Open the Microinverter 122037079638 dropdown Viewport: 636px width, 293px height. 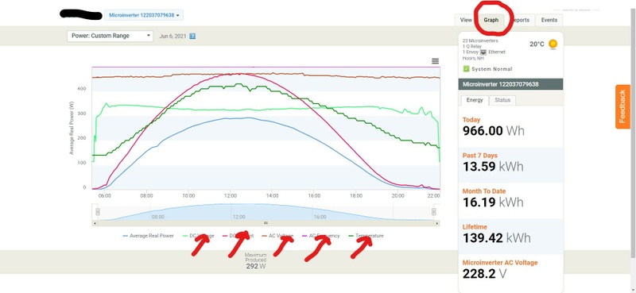tap(144, 15)
